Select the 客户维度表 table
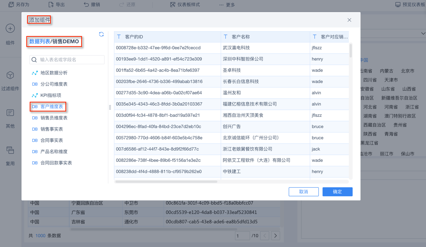Image resolution: width=426 pixels, height=247 pixels. click(52, 107)
